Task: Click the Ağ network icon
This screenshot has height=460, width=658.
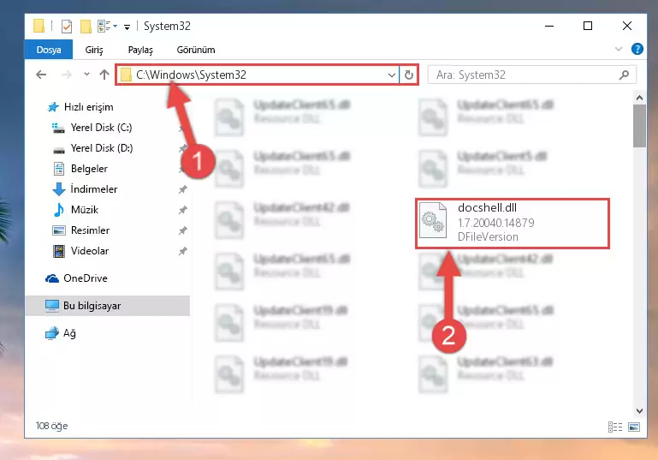Action: [x=51, y=333]
